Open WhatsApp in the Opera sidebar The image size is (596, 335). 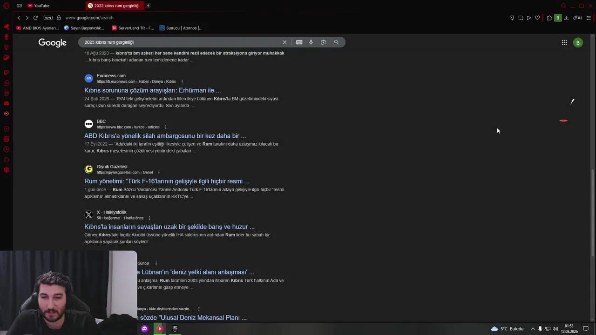7,83
